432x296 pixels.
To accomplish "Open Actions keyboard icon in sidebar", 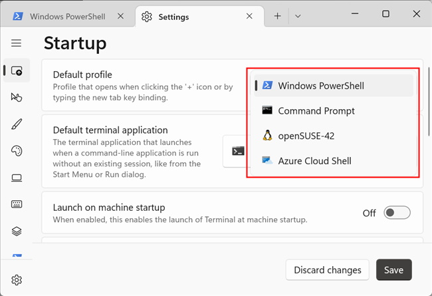I will [17, 204].
